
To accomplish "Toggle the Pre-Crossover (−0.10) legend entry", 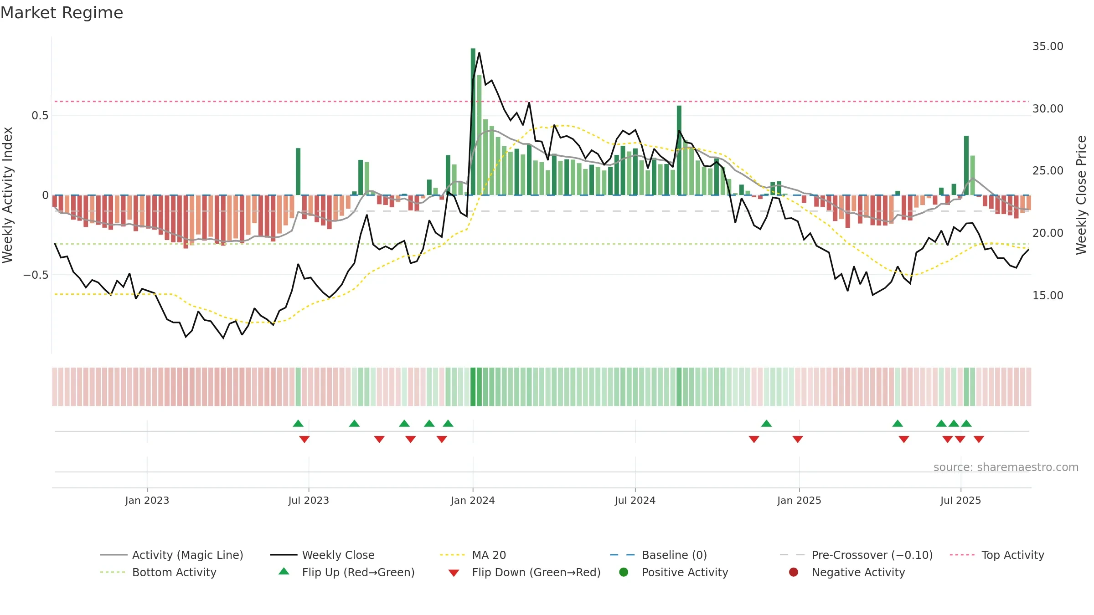I will coord(856,555).
